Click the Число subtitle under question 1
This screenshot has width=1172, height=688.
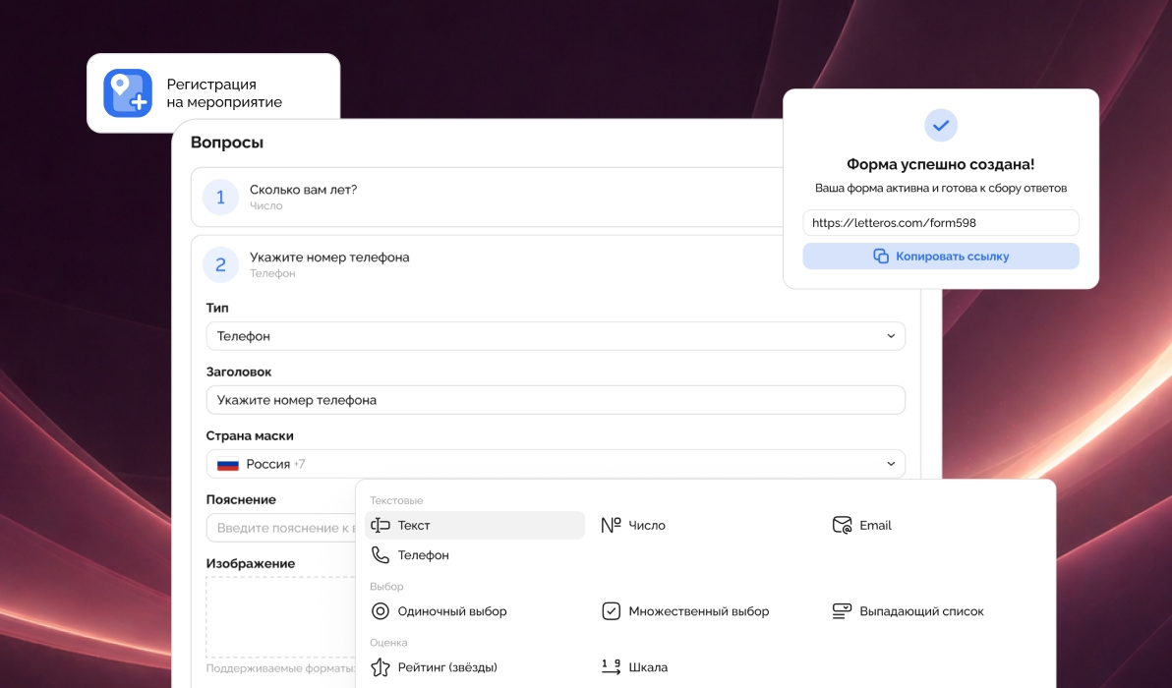point(266,206)
